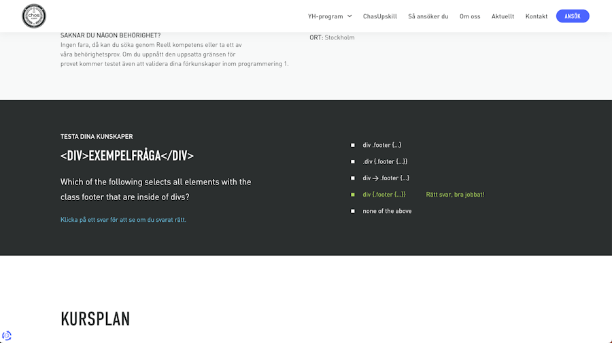This screenshot has height=343, width=612.
Task: Choose answer text 'div -> .footer {...}'
Action: click(386, 178)
